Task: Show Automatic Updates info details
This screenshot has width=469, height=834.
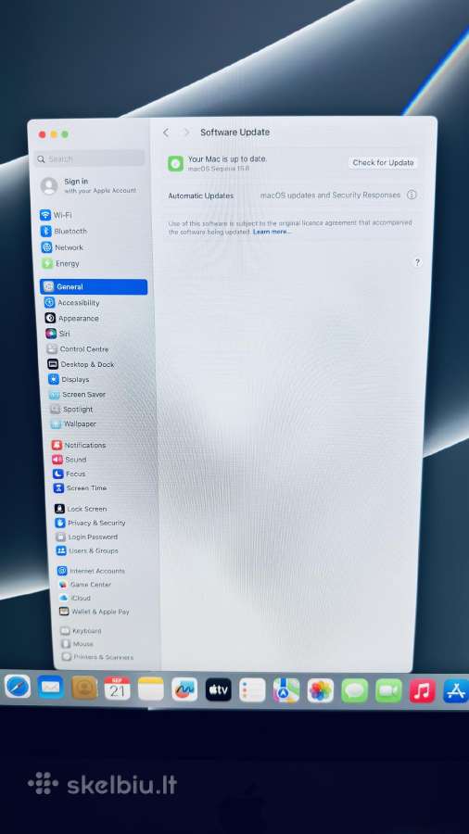Action: 412,196
